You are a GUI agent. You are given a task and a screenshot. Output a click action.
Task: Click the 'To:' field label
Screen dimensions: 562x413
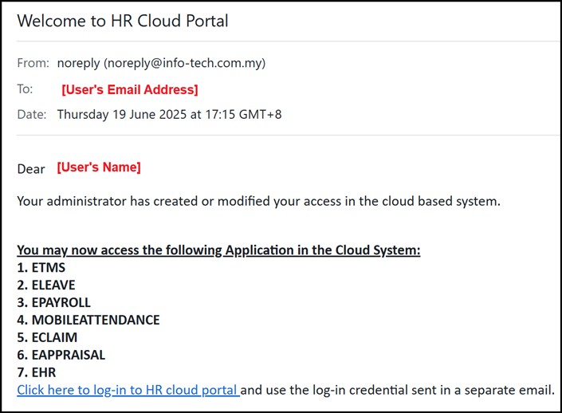[x=25, y=89]
